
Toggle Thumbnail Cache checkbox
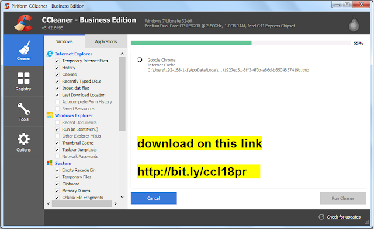click(x=57, y=143)
